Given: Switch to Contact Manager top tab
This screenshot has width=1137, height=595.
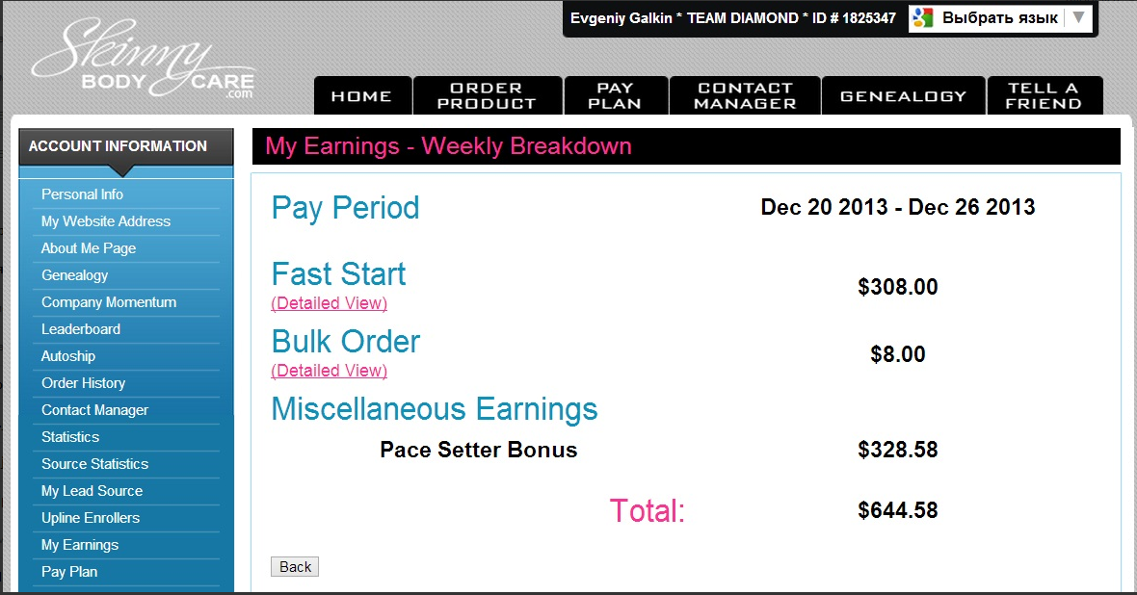Looking at the screenshot, I should [745, 96].
